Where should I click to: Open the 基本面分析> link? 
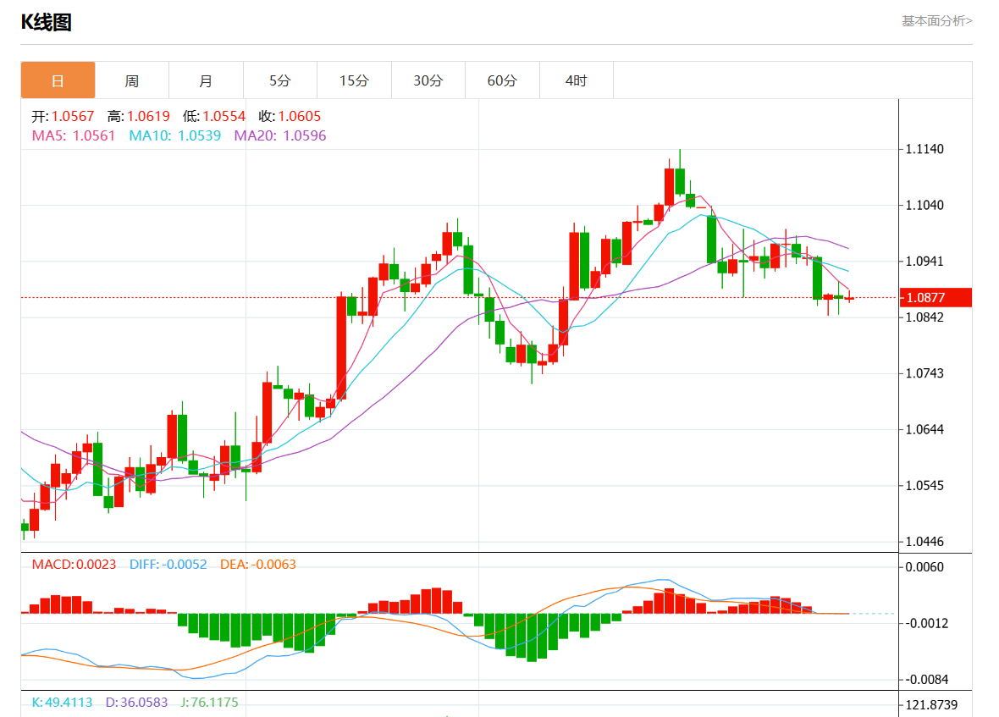[x=936, y=21]
